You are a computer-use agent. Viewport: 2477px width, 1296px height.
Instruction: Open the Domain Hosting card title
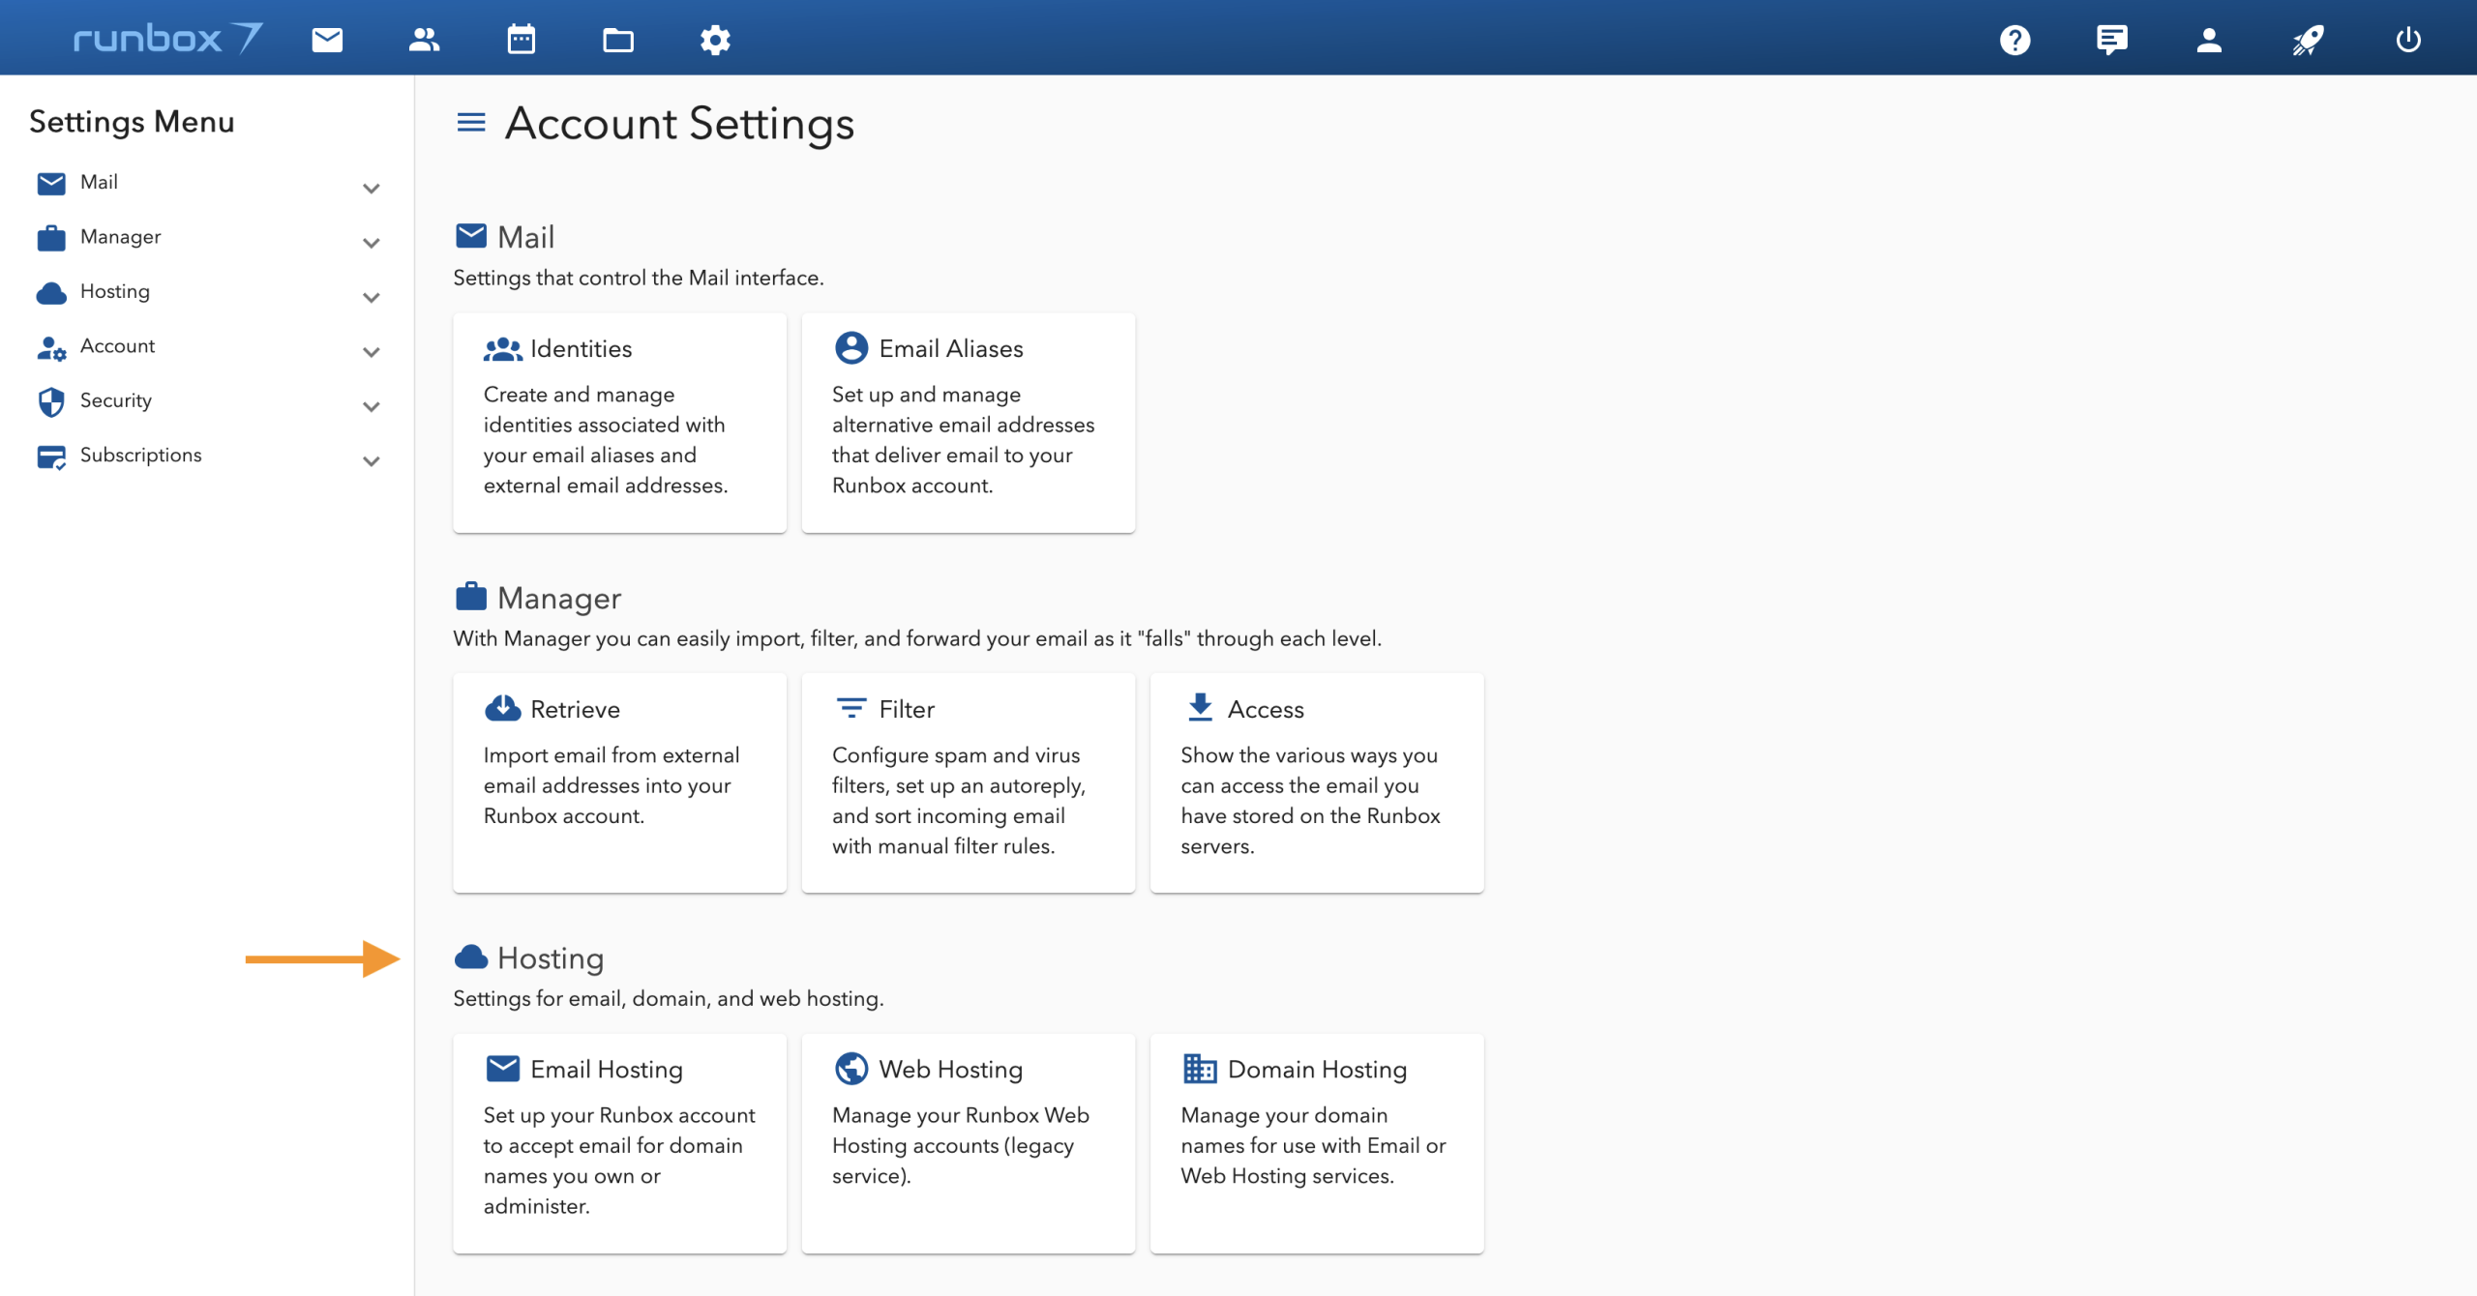(x=1317, y=1069)
